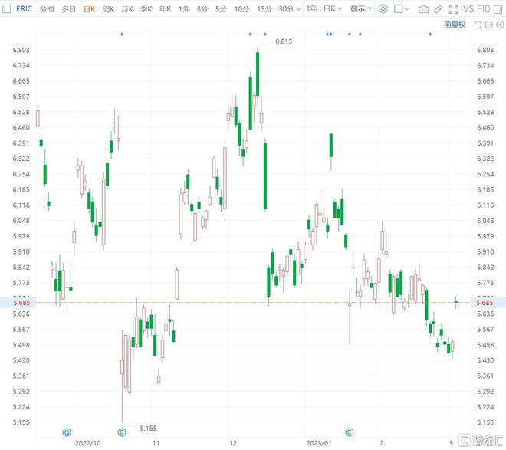Switch to 周K weekly chart tab
This screenshot has height=450, width=506.
107,9
